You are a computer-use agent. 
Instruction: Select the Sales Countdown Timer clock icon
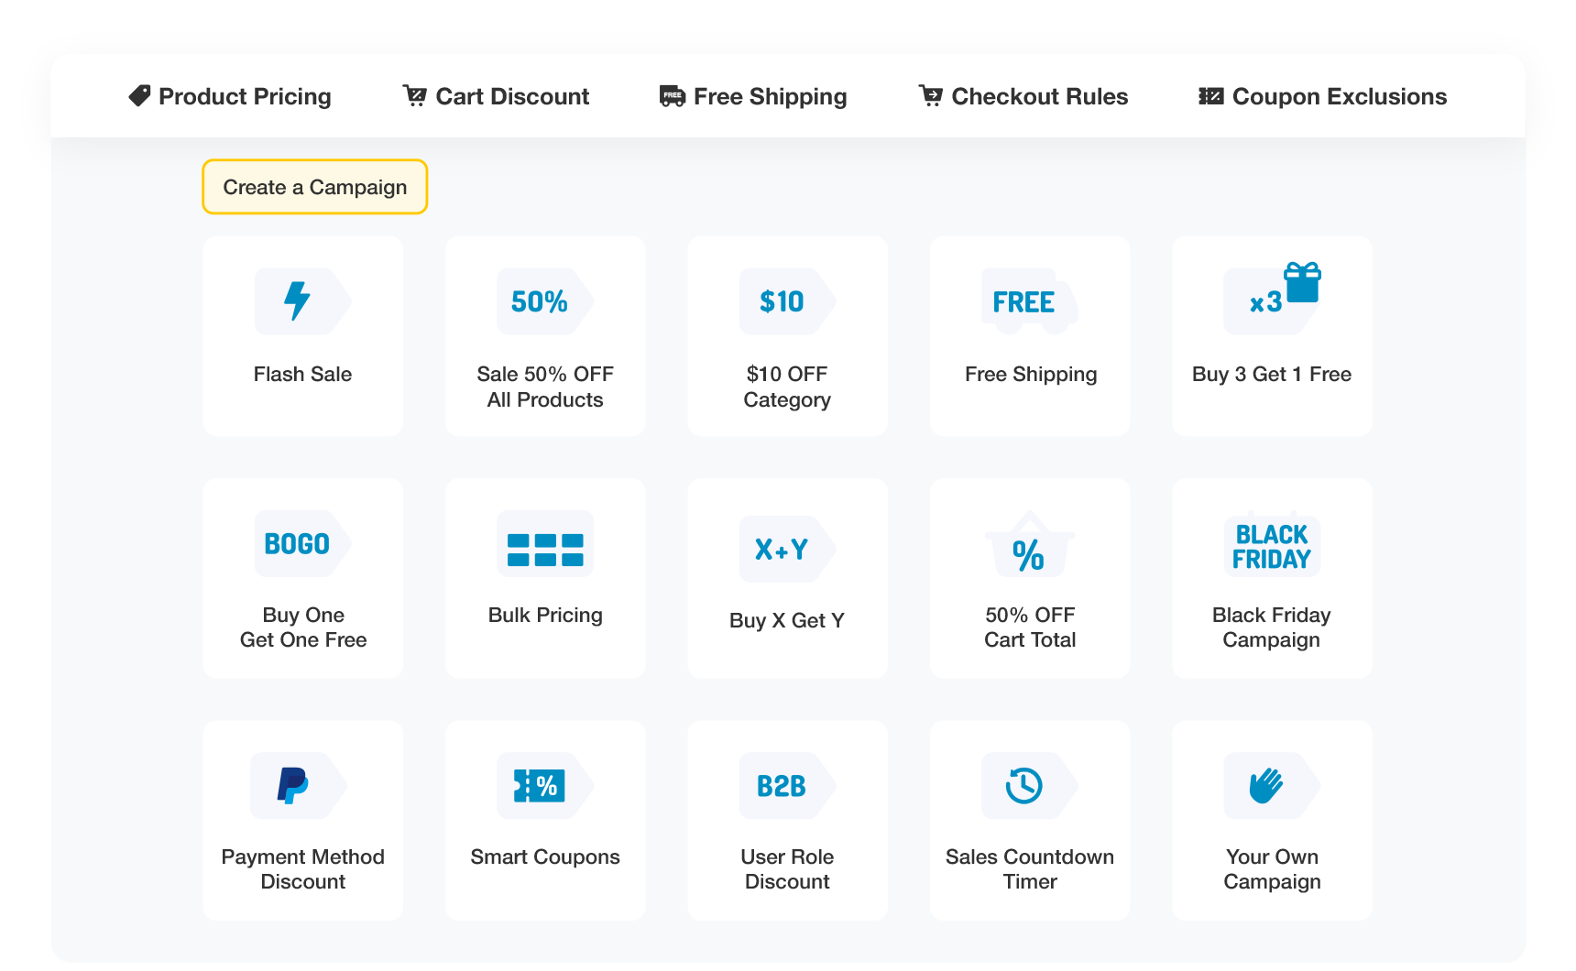1029,785
